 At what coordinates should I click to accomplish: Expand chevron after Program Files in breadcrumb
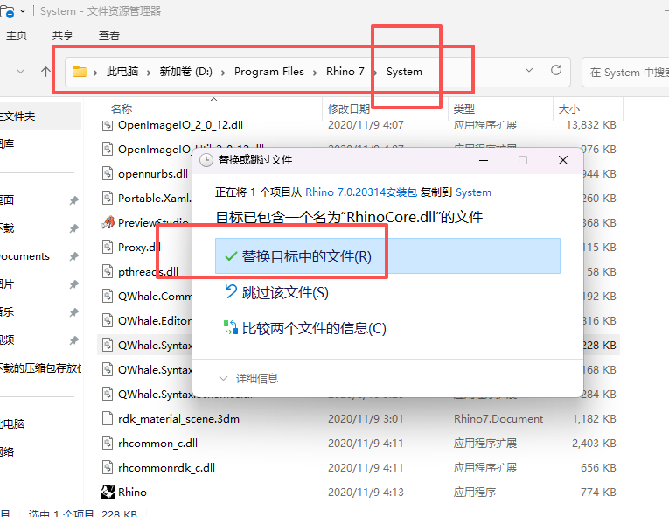pos(315,73)
